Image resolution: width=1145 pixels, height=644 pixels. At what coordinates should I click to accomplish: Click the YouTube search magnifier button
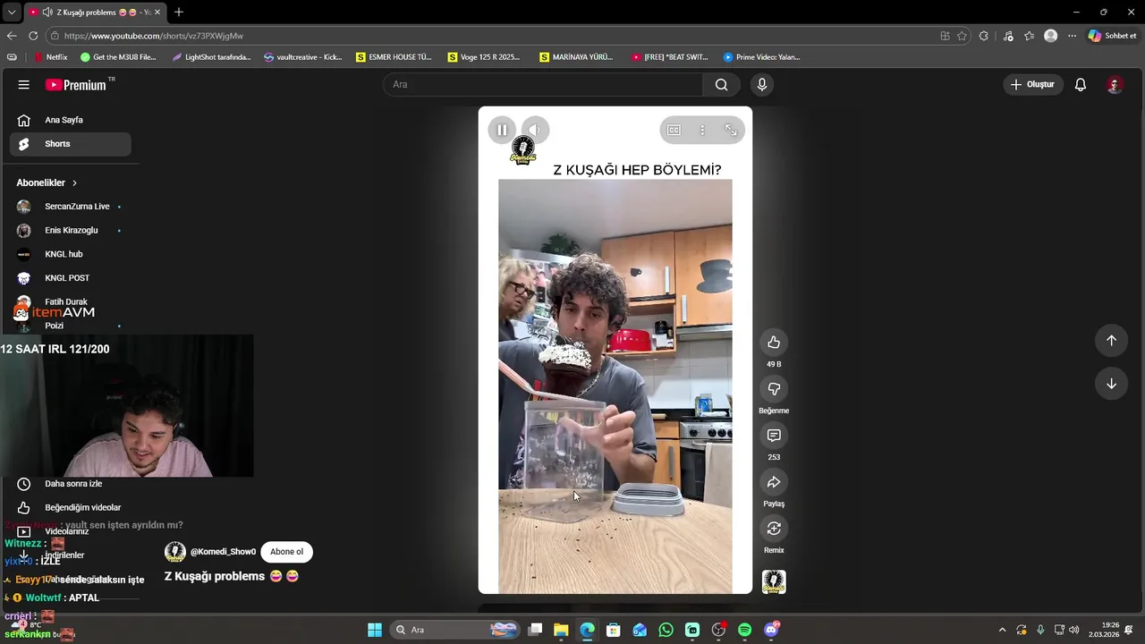coord(721,84)
